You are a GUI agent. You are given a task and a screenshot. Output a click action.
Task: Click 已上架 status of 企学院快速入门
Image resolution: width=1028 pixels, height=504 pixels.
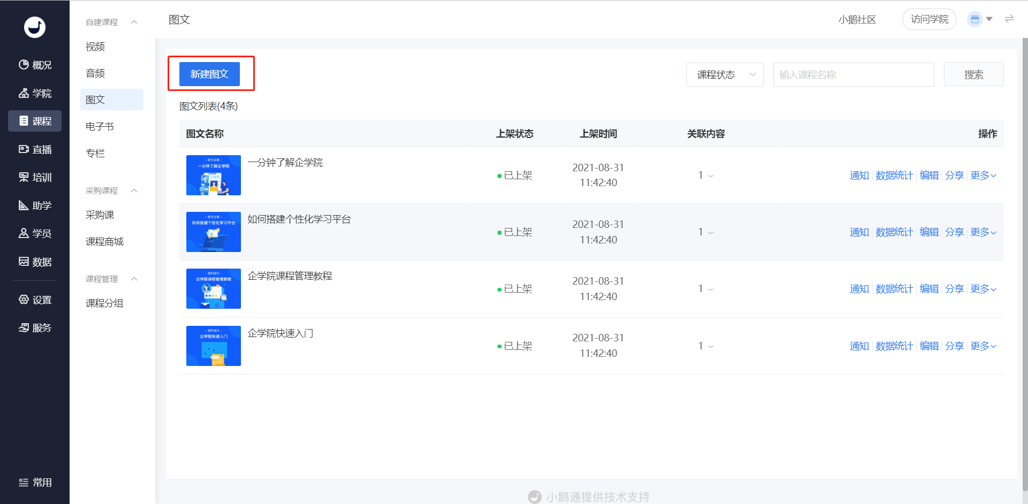[x=515, y=346]
